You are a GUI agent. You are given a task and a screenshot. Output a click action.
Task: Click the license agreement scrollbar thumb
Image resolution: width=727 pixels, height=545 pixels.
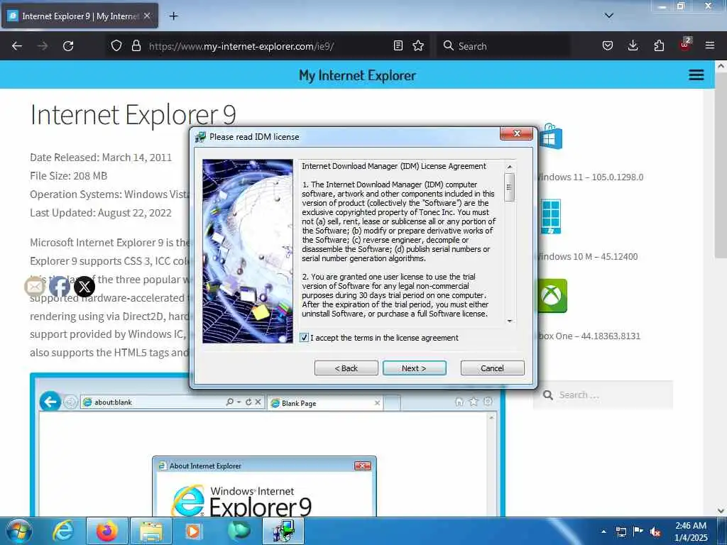tap(510, 187)
